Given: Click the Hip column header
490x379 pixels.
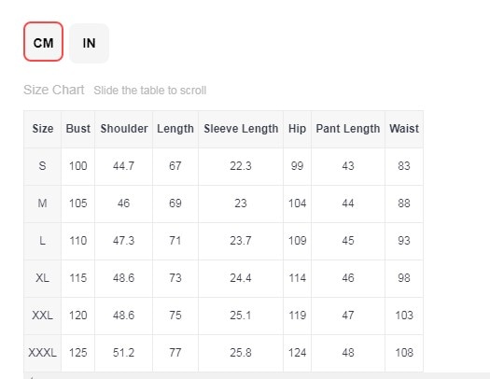Looking at the screenshot, I should pyautogui.click(x=297, y=129).
